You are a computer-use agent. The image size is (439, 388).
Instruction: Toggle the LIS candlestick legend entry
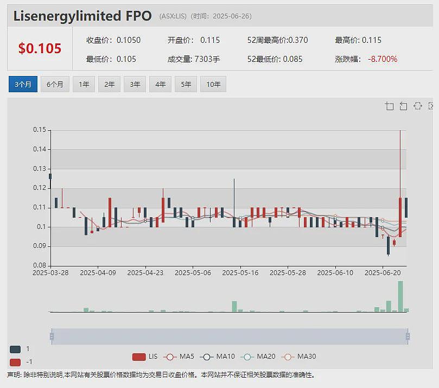pyautogui.click(x=145, y=357)
